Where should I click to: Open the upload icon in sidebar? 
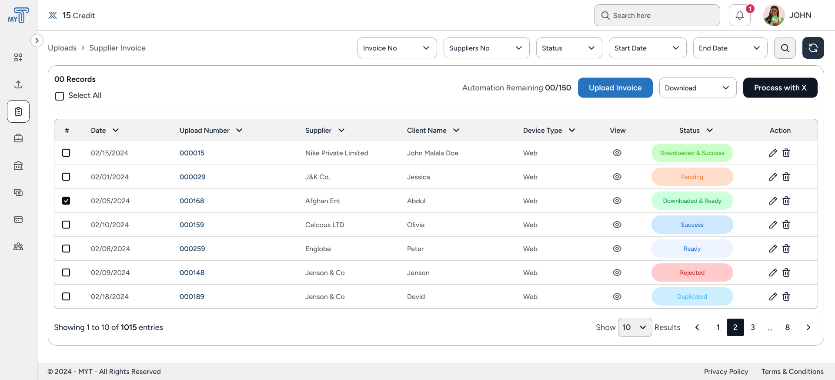[x=18, y=84]
